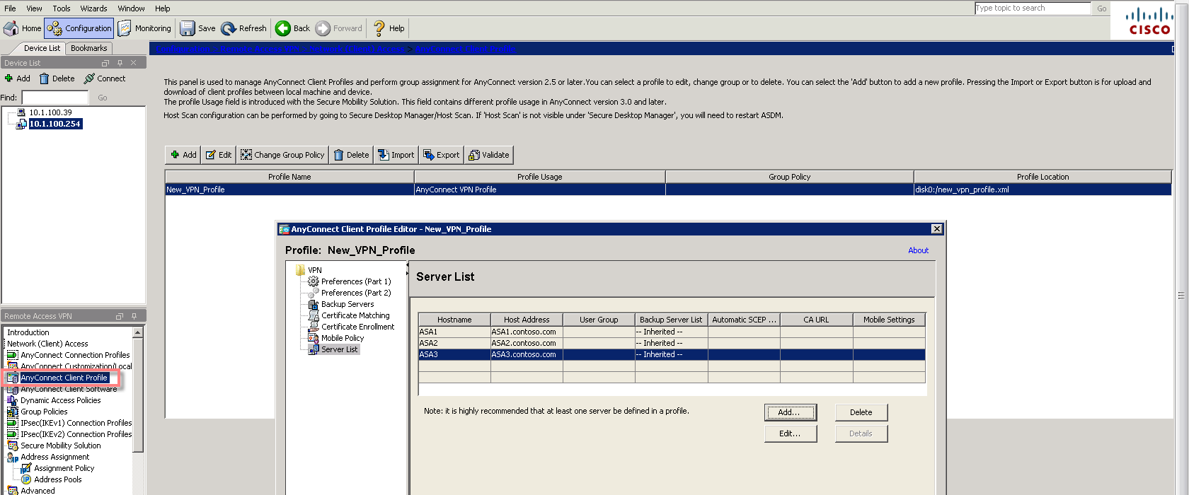The height and width of the screenshot is (495, 1189).
Task: Click Change Group Policy button
Action: 282,155
